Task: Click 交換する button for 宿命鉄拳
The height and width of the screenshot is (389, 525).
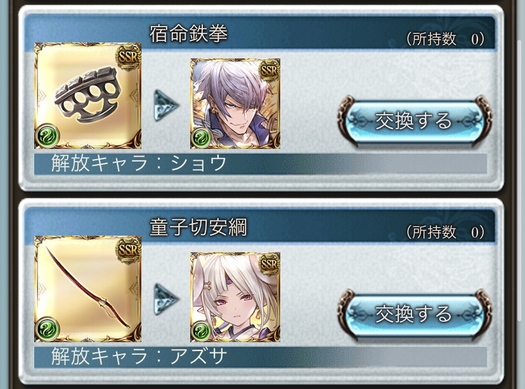Action: pos(414,121)
